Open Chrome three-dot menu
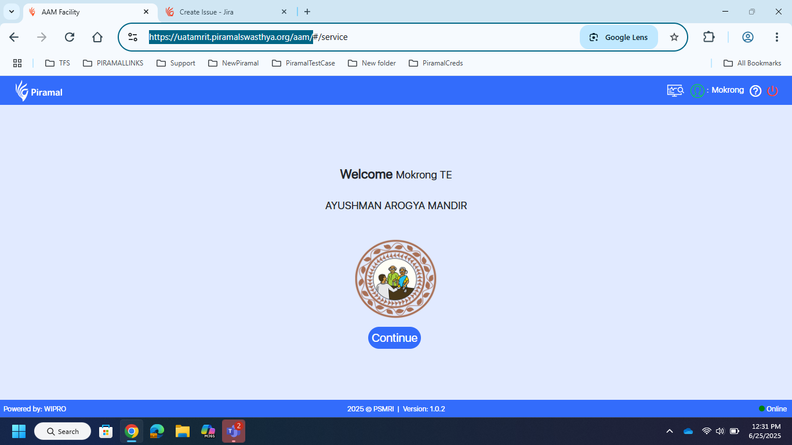Viewport: 792px width, 445px height. coord(777,37)
